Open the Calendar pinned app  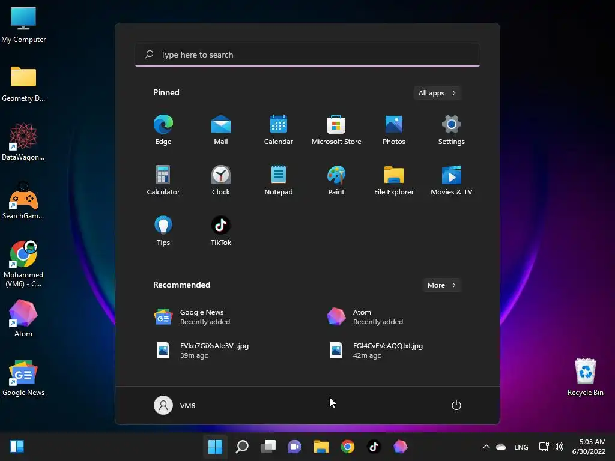click(279, 130)
